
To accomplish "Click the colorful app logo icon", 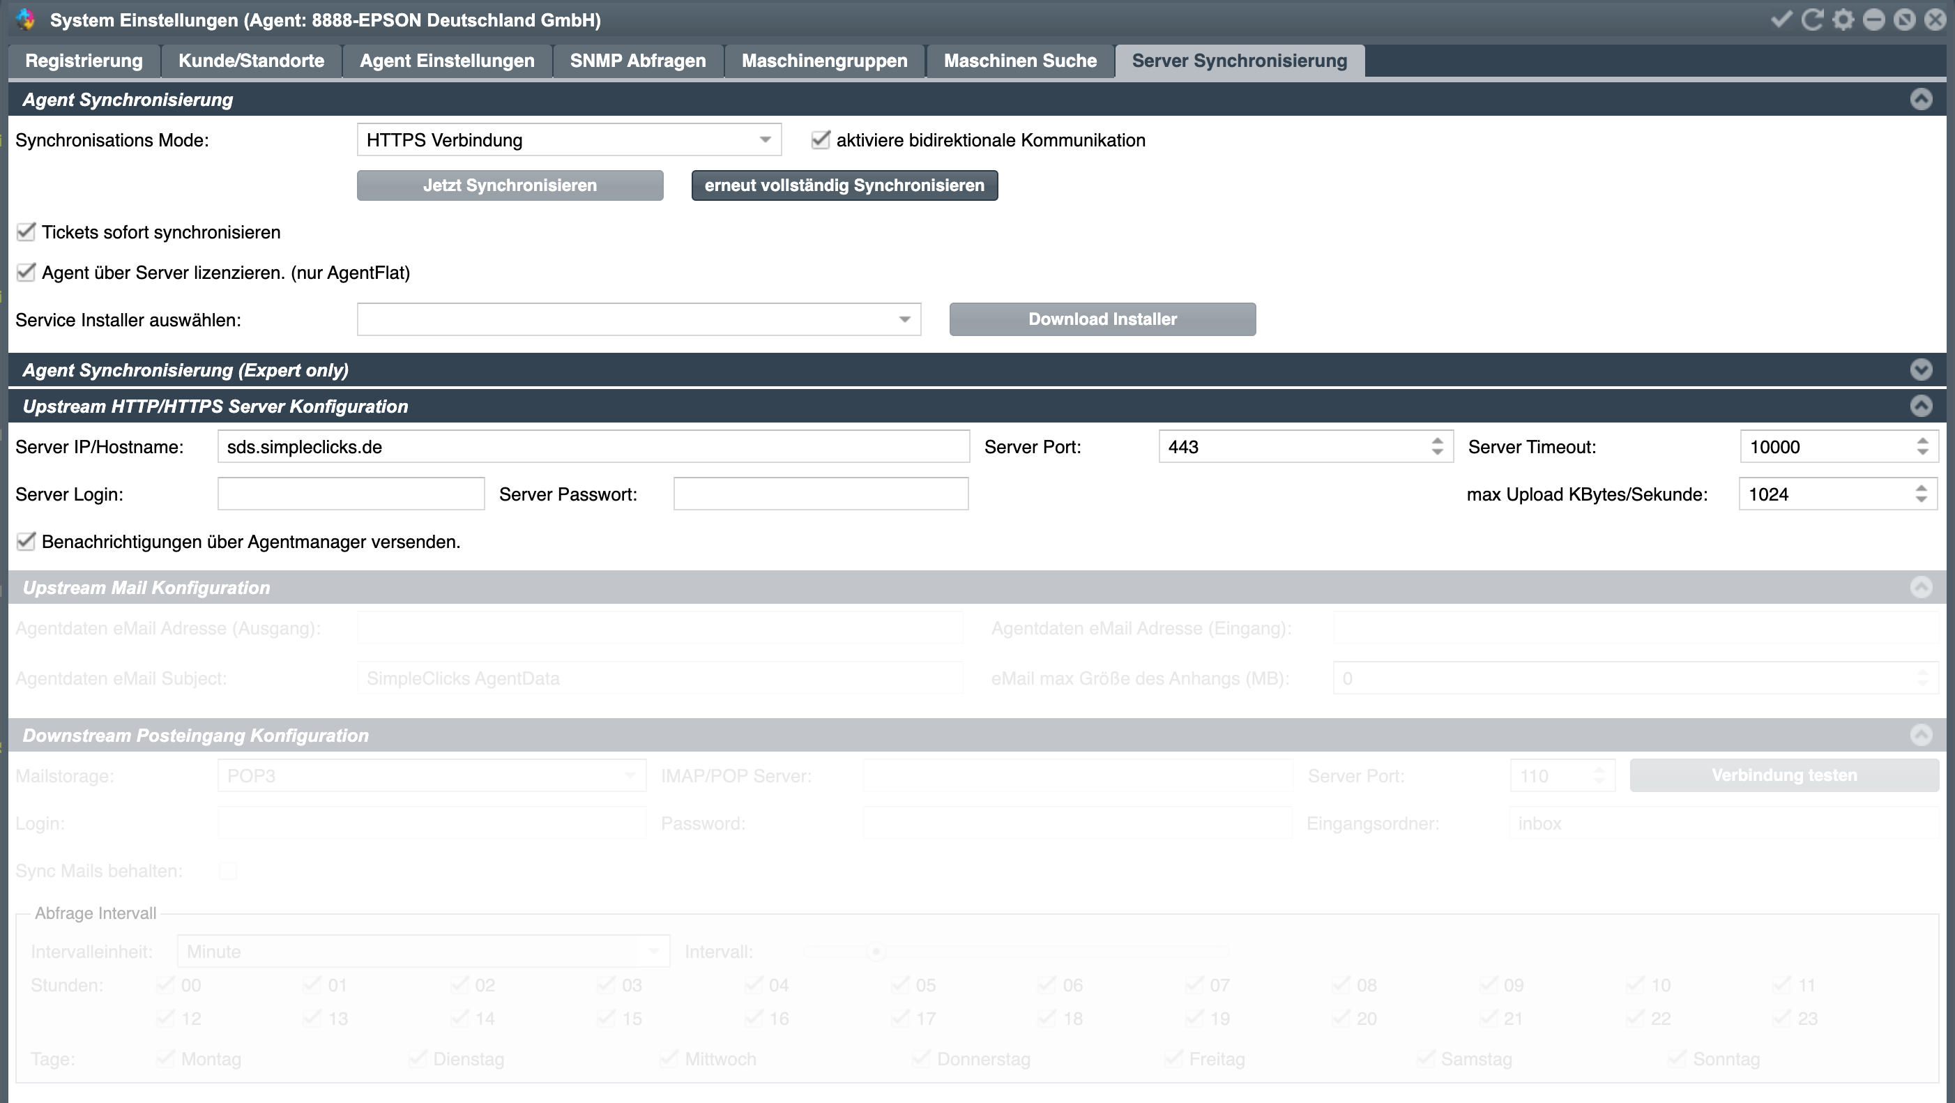I will pos(26,20).
